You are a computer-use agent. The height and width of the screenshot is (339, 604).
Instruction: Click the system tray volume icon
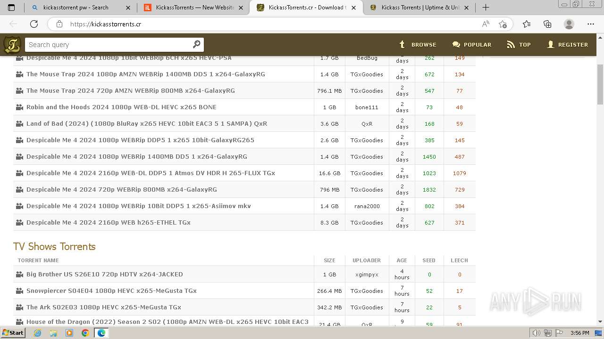click(536, 333)
